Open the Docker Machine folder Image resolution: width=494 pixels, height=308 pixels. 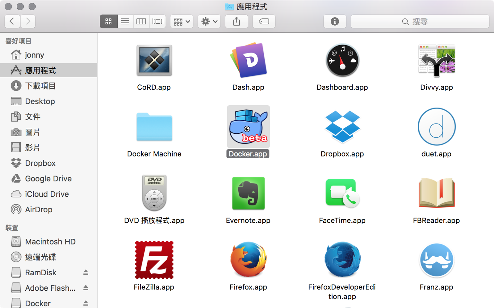(x=154, y=127)
